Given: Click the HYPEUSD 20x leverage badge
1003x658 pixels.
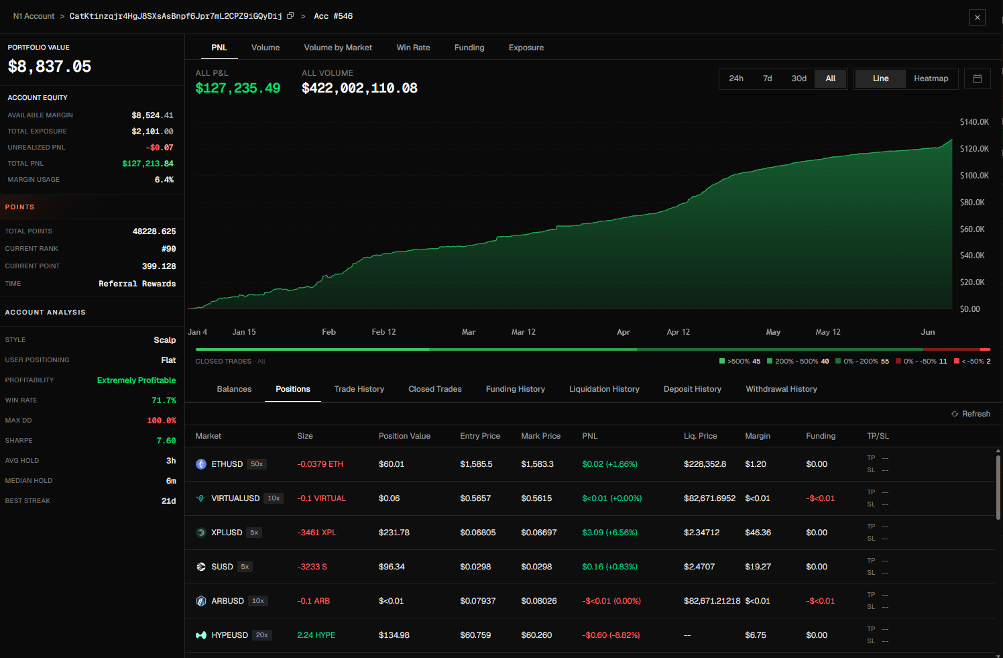Looking at the screenshot, I should tap(262, 635).
